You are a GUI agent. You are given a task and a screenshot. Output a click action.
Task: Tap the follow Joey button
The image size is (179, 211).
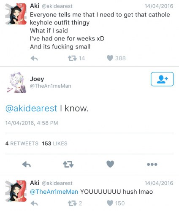coord(162,79)
